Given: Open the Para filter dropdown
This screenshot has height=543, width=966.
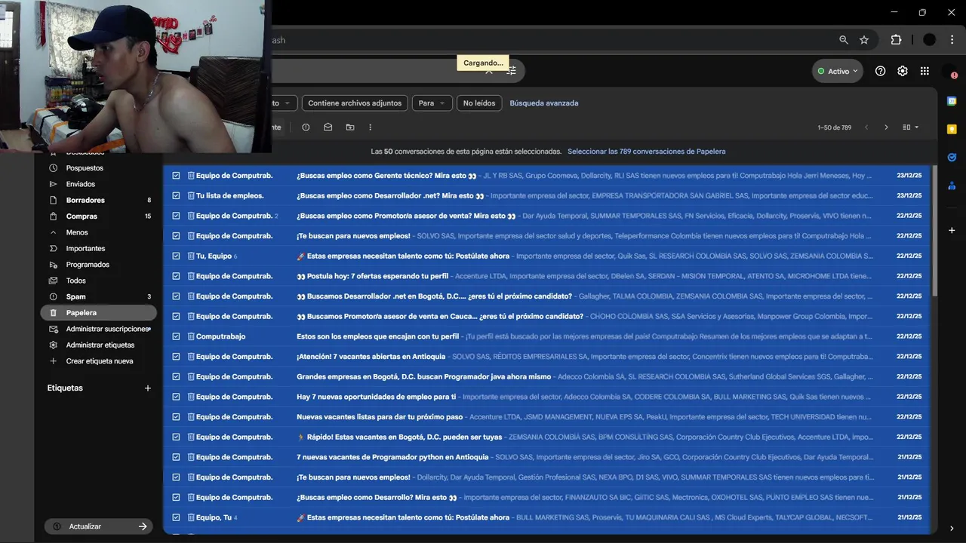Looking at the screenshot, I should coord(432,103).
